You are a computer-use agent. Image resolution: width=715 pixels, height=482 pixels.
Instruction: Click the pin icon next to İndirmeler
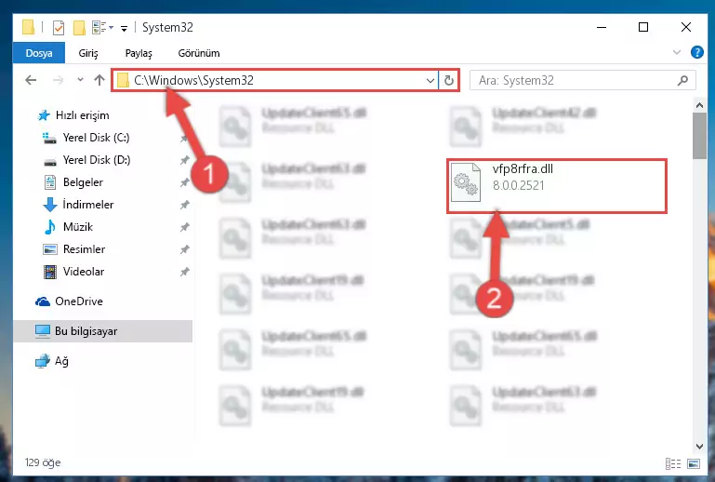[x=185, y=205]
